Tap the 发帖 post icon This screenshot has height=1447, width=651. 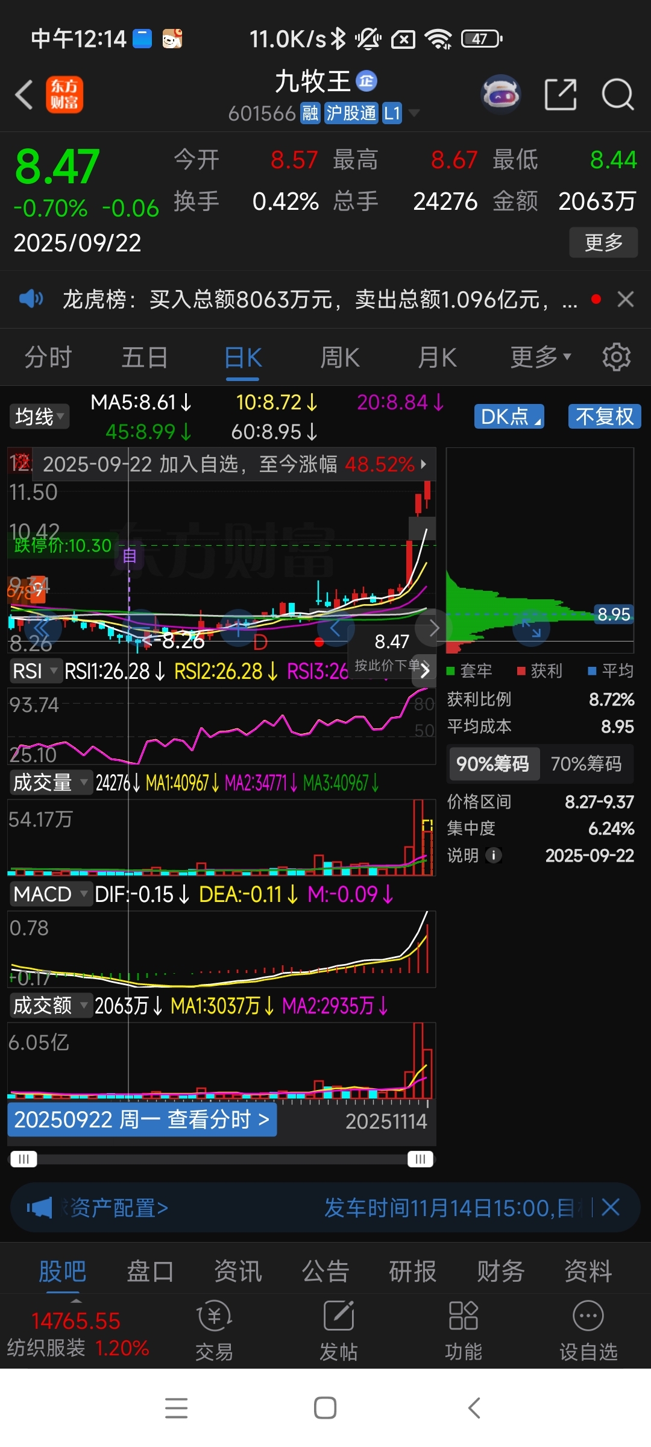pos(339,1331)
